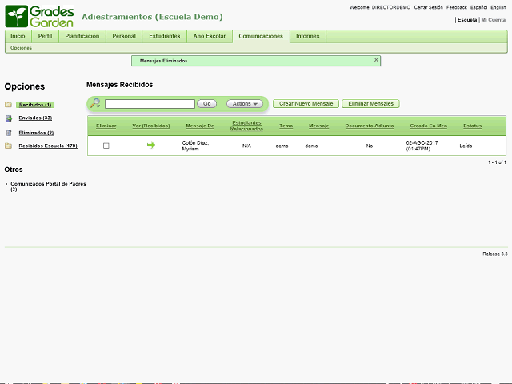Sort by Creado En Men column header
The image size is (512, 384).
428,126
